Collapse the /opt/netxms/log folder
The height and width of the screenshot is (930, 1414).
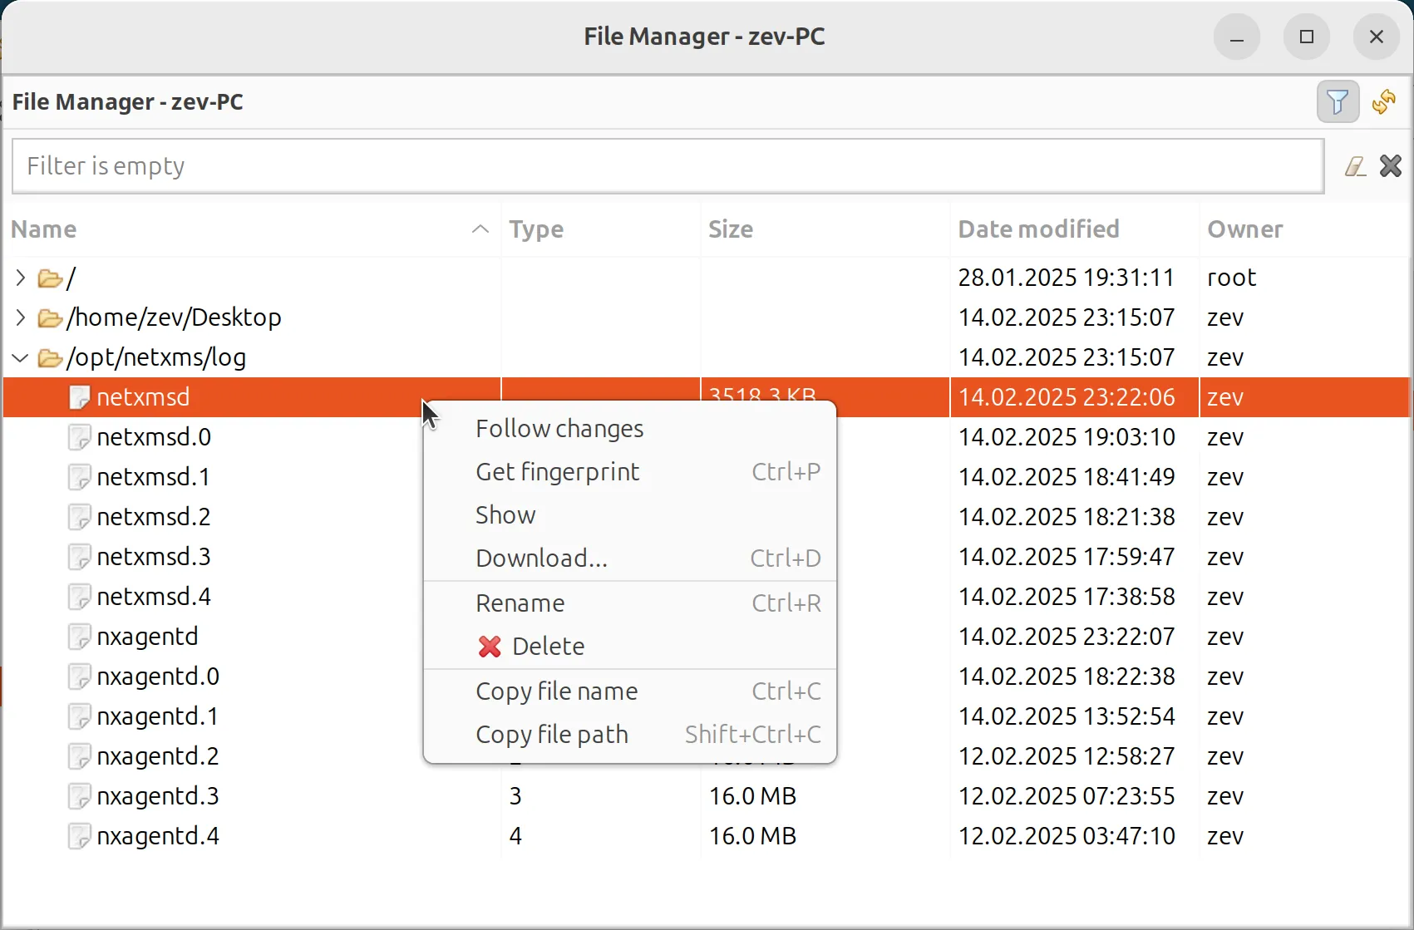[20, 357]
